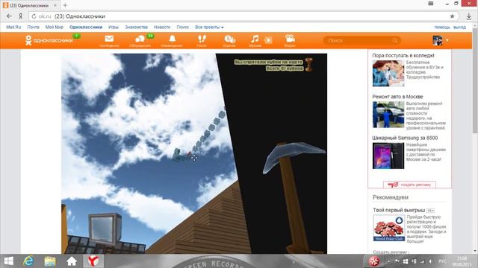The image size is (478, 268).
Task: Click the World Poker Club chips thumbnail
Action: 389,228
